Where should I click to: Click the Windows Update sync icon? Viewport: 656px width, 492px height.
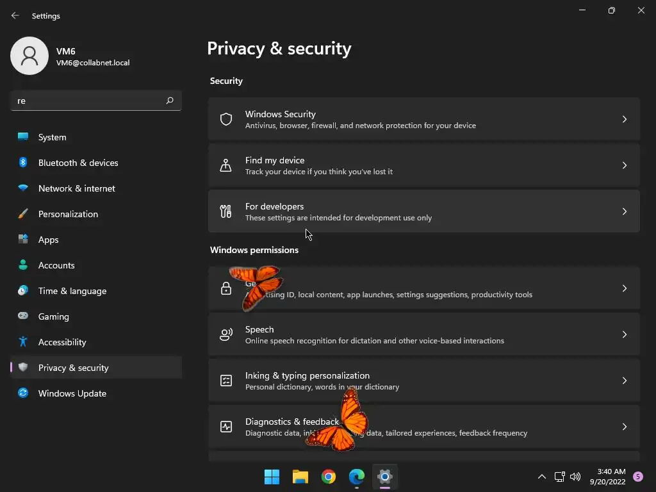pyautogui.click(x=23, y=393)
